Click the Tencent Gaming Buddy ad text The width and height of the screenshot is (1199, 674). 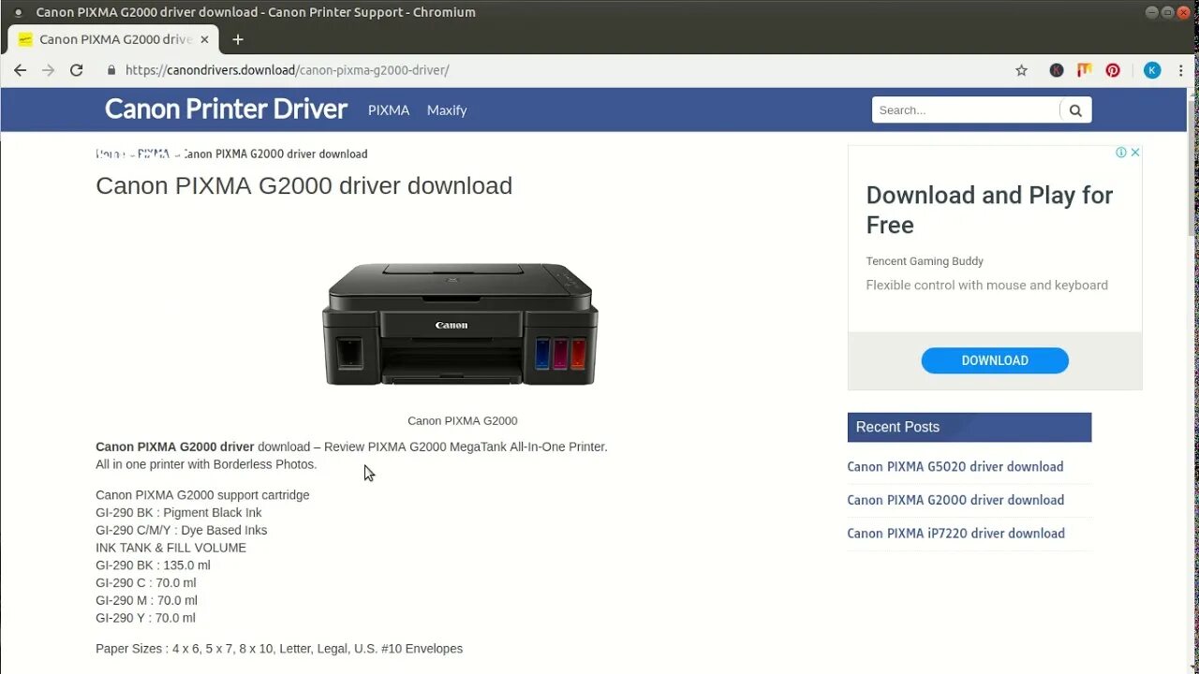[x=925, y=261]
